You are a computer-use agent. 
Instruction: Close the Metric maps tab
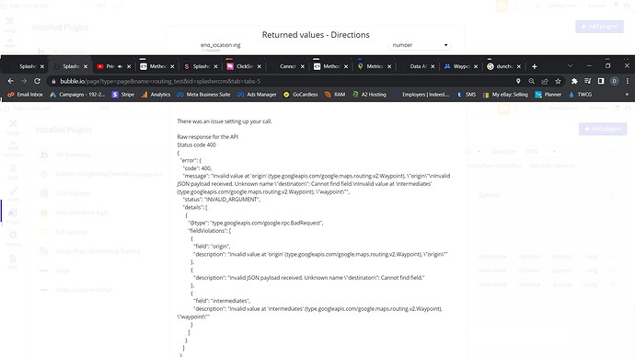389,66
